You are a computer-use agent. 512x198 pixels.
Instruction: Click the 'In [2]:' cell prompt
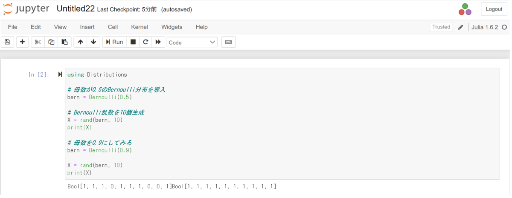39,75
